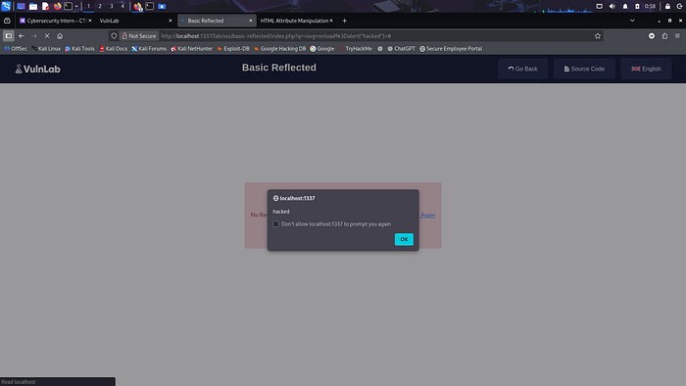
Task: Close the Basic Reflected tab
Action: [251, 21]
